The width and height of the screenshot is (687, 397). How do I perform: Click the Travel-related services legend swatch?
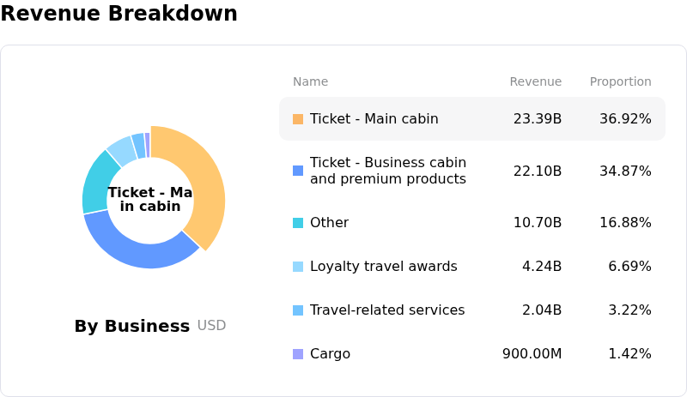(x=298, y=310)
